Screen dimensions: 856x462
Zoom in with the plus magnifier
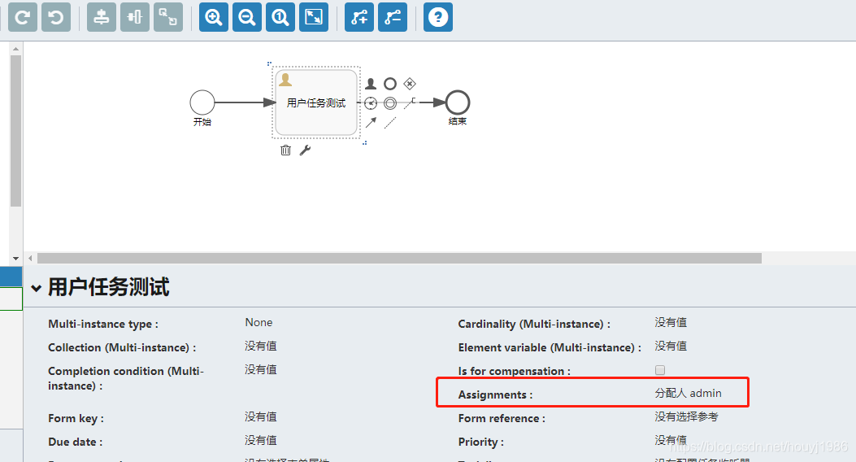[214, 17]
